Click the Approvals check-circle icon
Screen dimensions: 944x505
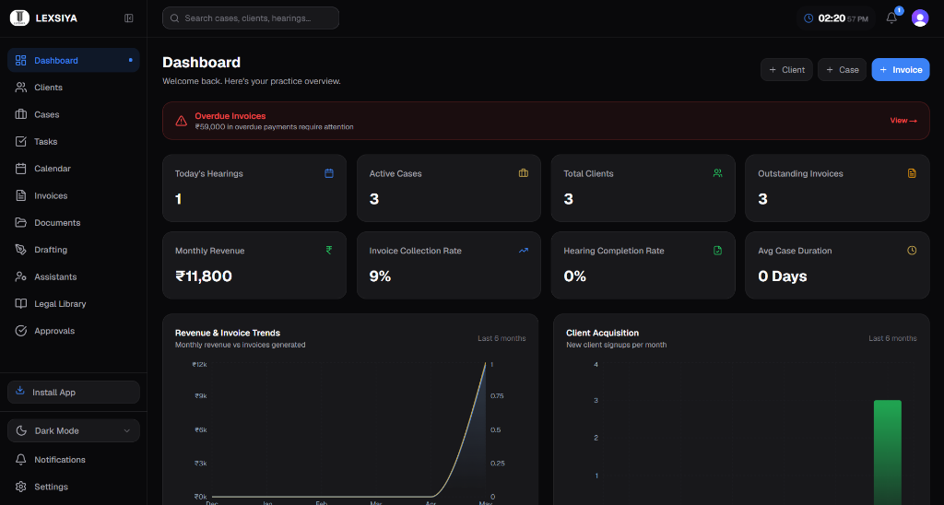tap(21, 331)
